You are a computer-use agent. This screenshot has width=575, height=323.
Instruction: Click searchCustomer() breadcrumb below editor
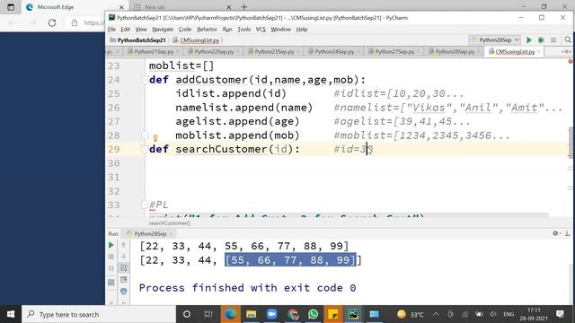click(170, 223)
